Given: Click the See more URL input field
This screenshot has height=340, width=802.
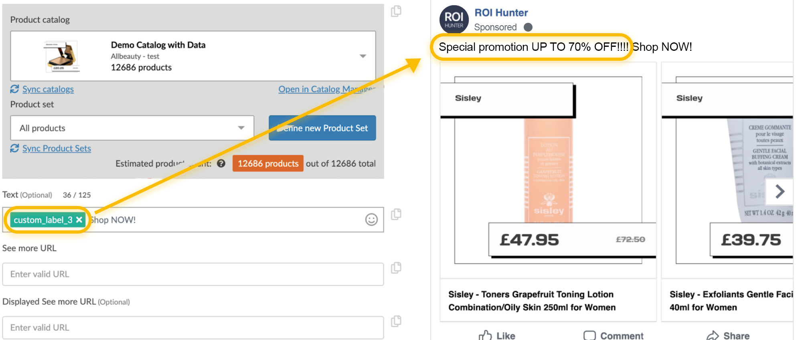Looking at the screenshot, I should click(193, 274).
